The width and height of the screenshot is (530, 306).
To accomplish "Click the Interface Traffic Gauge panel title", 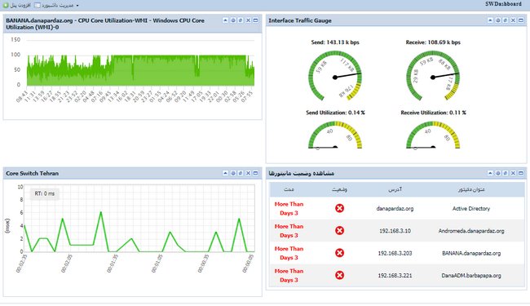I will pos(300,20).
